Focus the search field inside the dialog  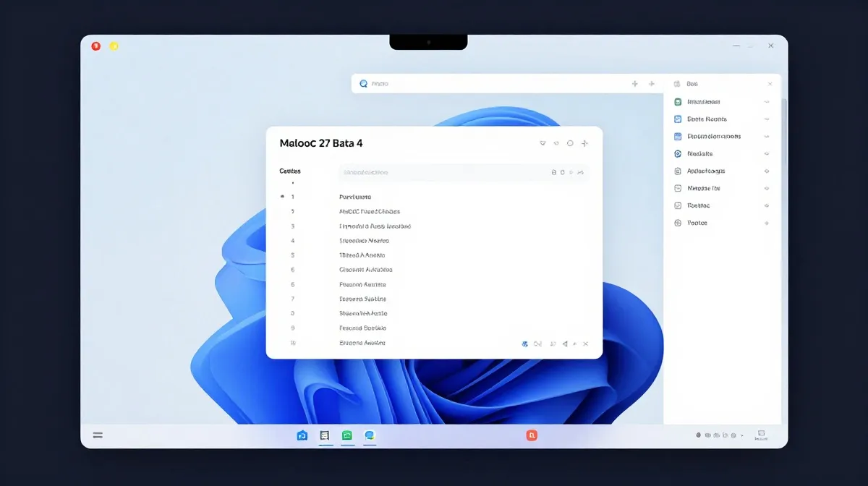(x=464, y=173)
